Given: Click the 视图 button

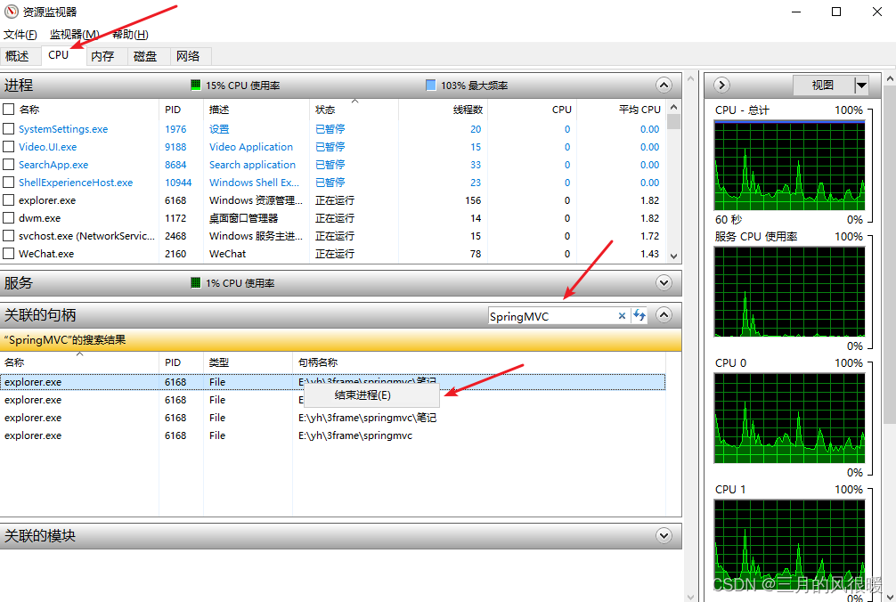Looking at the screenshot, I should 823,85.
